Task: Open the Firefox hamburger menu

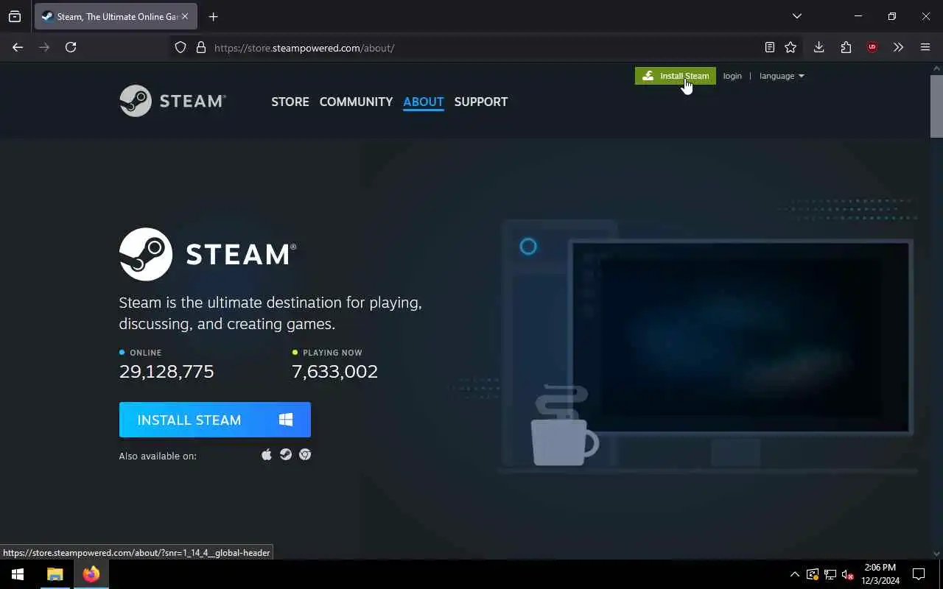Action: (925, 47)
